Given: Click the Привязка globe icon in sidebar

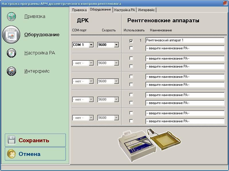Looking at the screenshot, I should 11,17.
